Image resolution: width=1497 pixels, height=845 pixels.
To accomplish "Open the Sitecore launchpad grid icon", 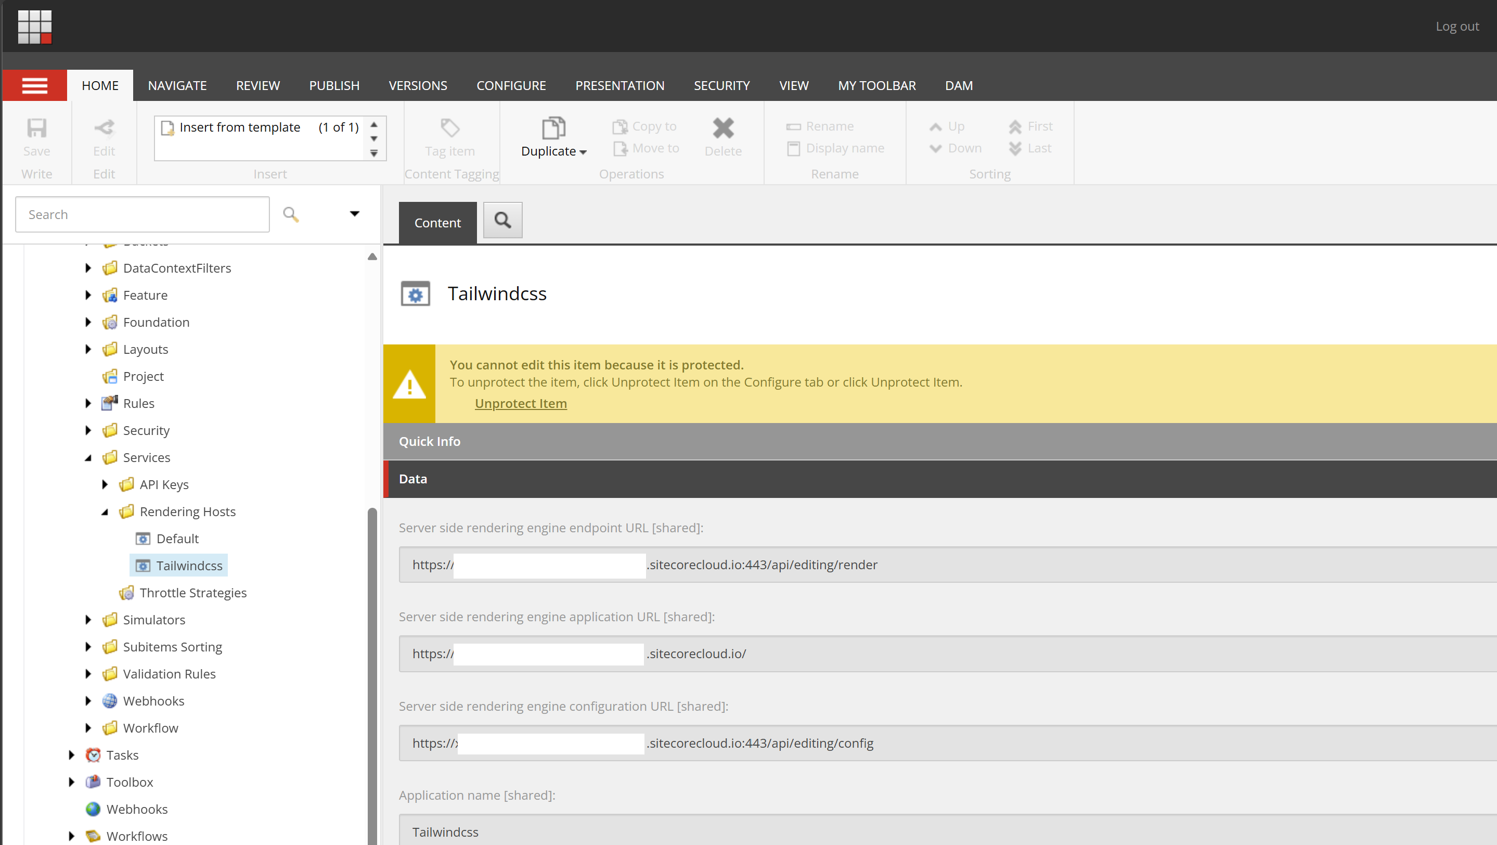I will click(35, 26).
